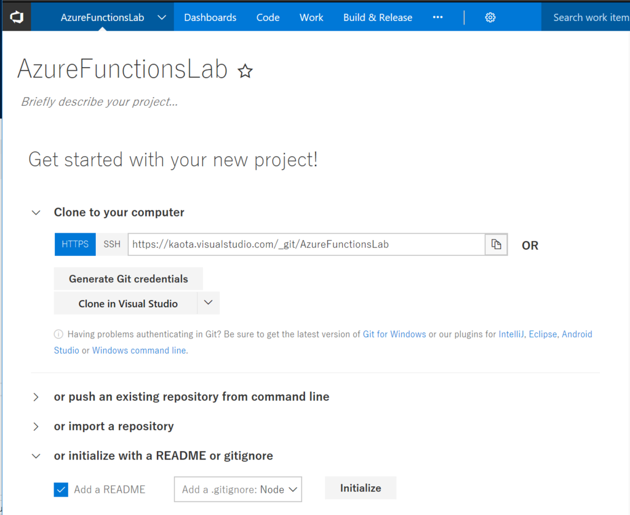This screenshot has height=515, width=630.
Task: Open the Clone in Visual Studio dropdown arrow
Action: 208,303
